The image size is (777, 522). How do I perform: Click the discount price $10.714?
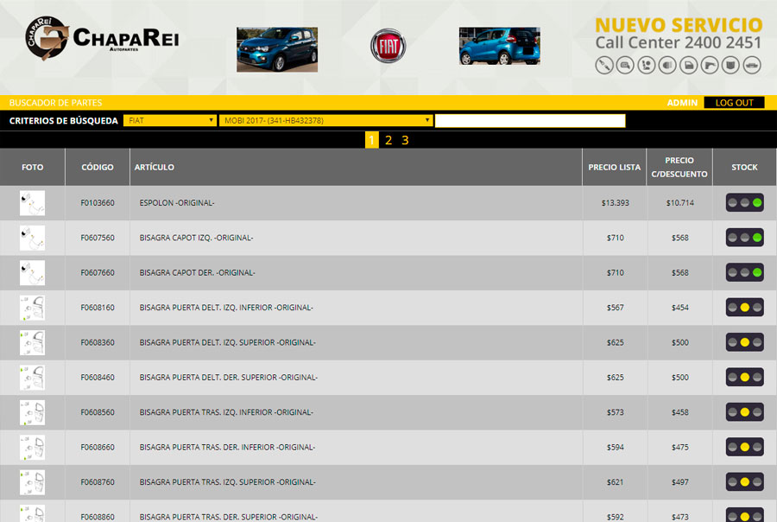(x=680, y=203)
